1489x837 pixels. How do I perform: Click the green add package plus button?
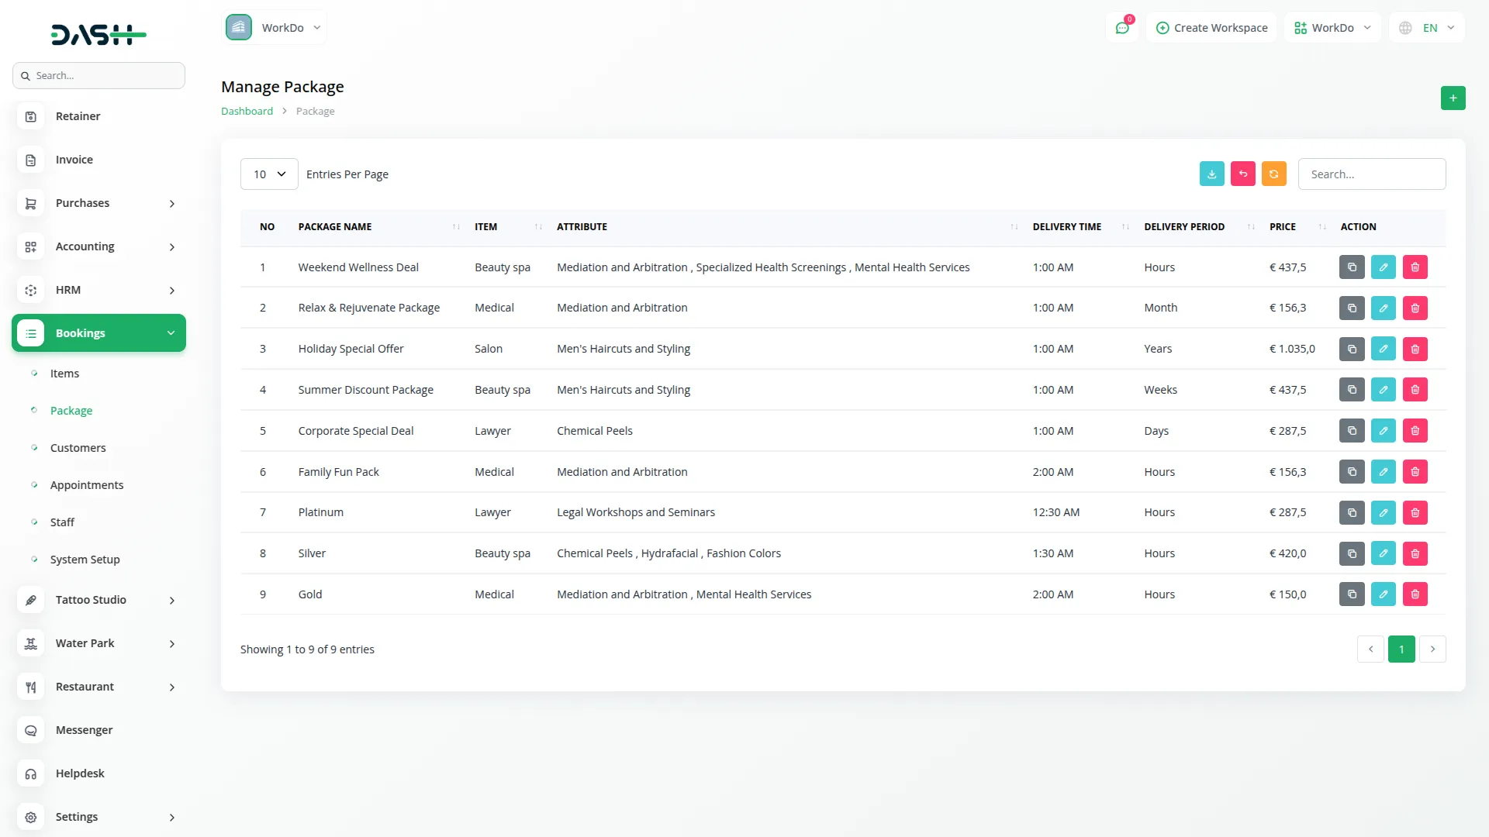click(x=1453, y=98)
